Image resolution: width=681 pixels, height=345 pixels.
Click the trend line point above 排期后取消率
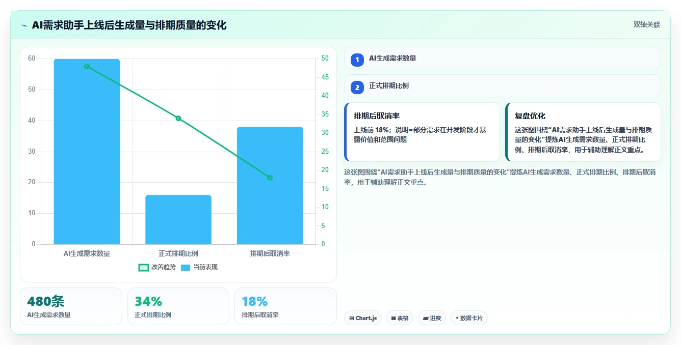pyautogui.click(x=270, y=178)
